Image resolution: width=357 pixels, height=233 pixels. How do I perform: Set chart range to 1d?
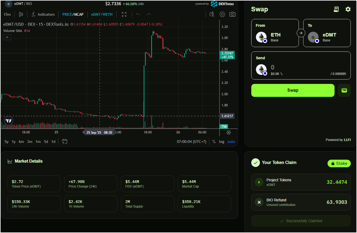(x=53, y=142)
